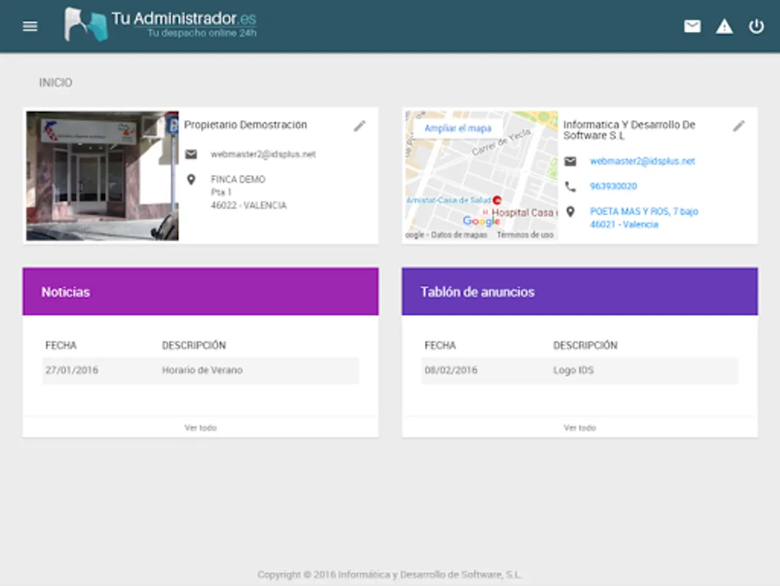
Task: Edit Informatica Y Desarrollo card pencil icon
Action: pos(739,126)
